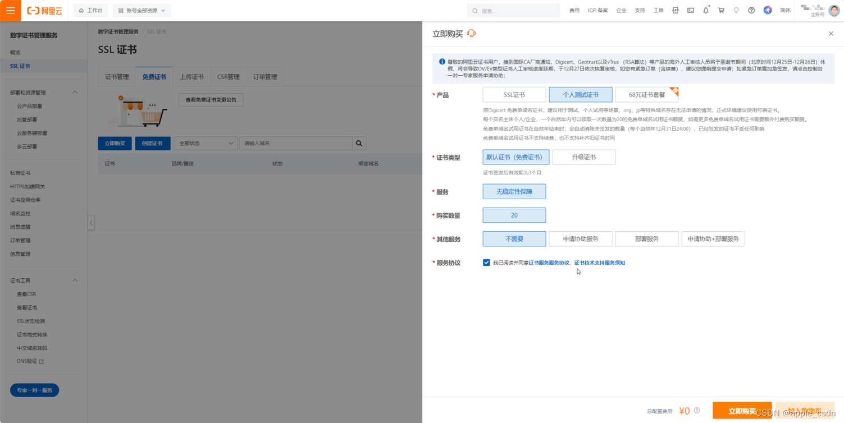Select 申请协助+部署服务 option
This screenshot has width=844, height=423.
713,239
